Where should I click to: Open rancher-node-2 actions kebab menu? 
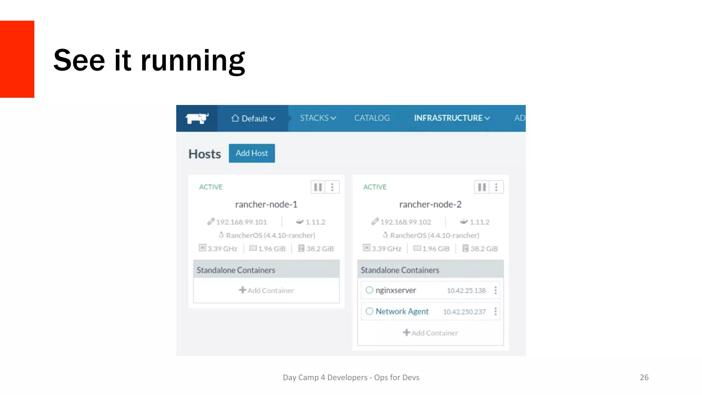click(x=496, y=187)
